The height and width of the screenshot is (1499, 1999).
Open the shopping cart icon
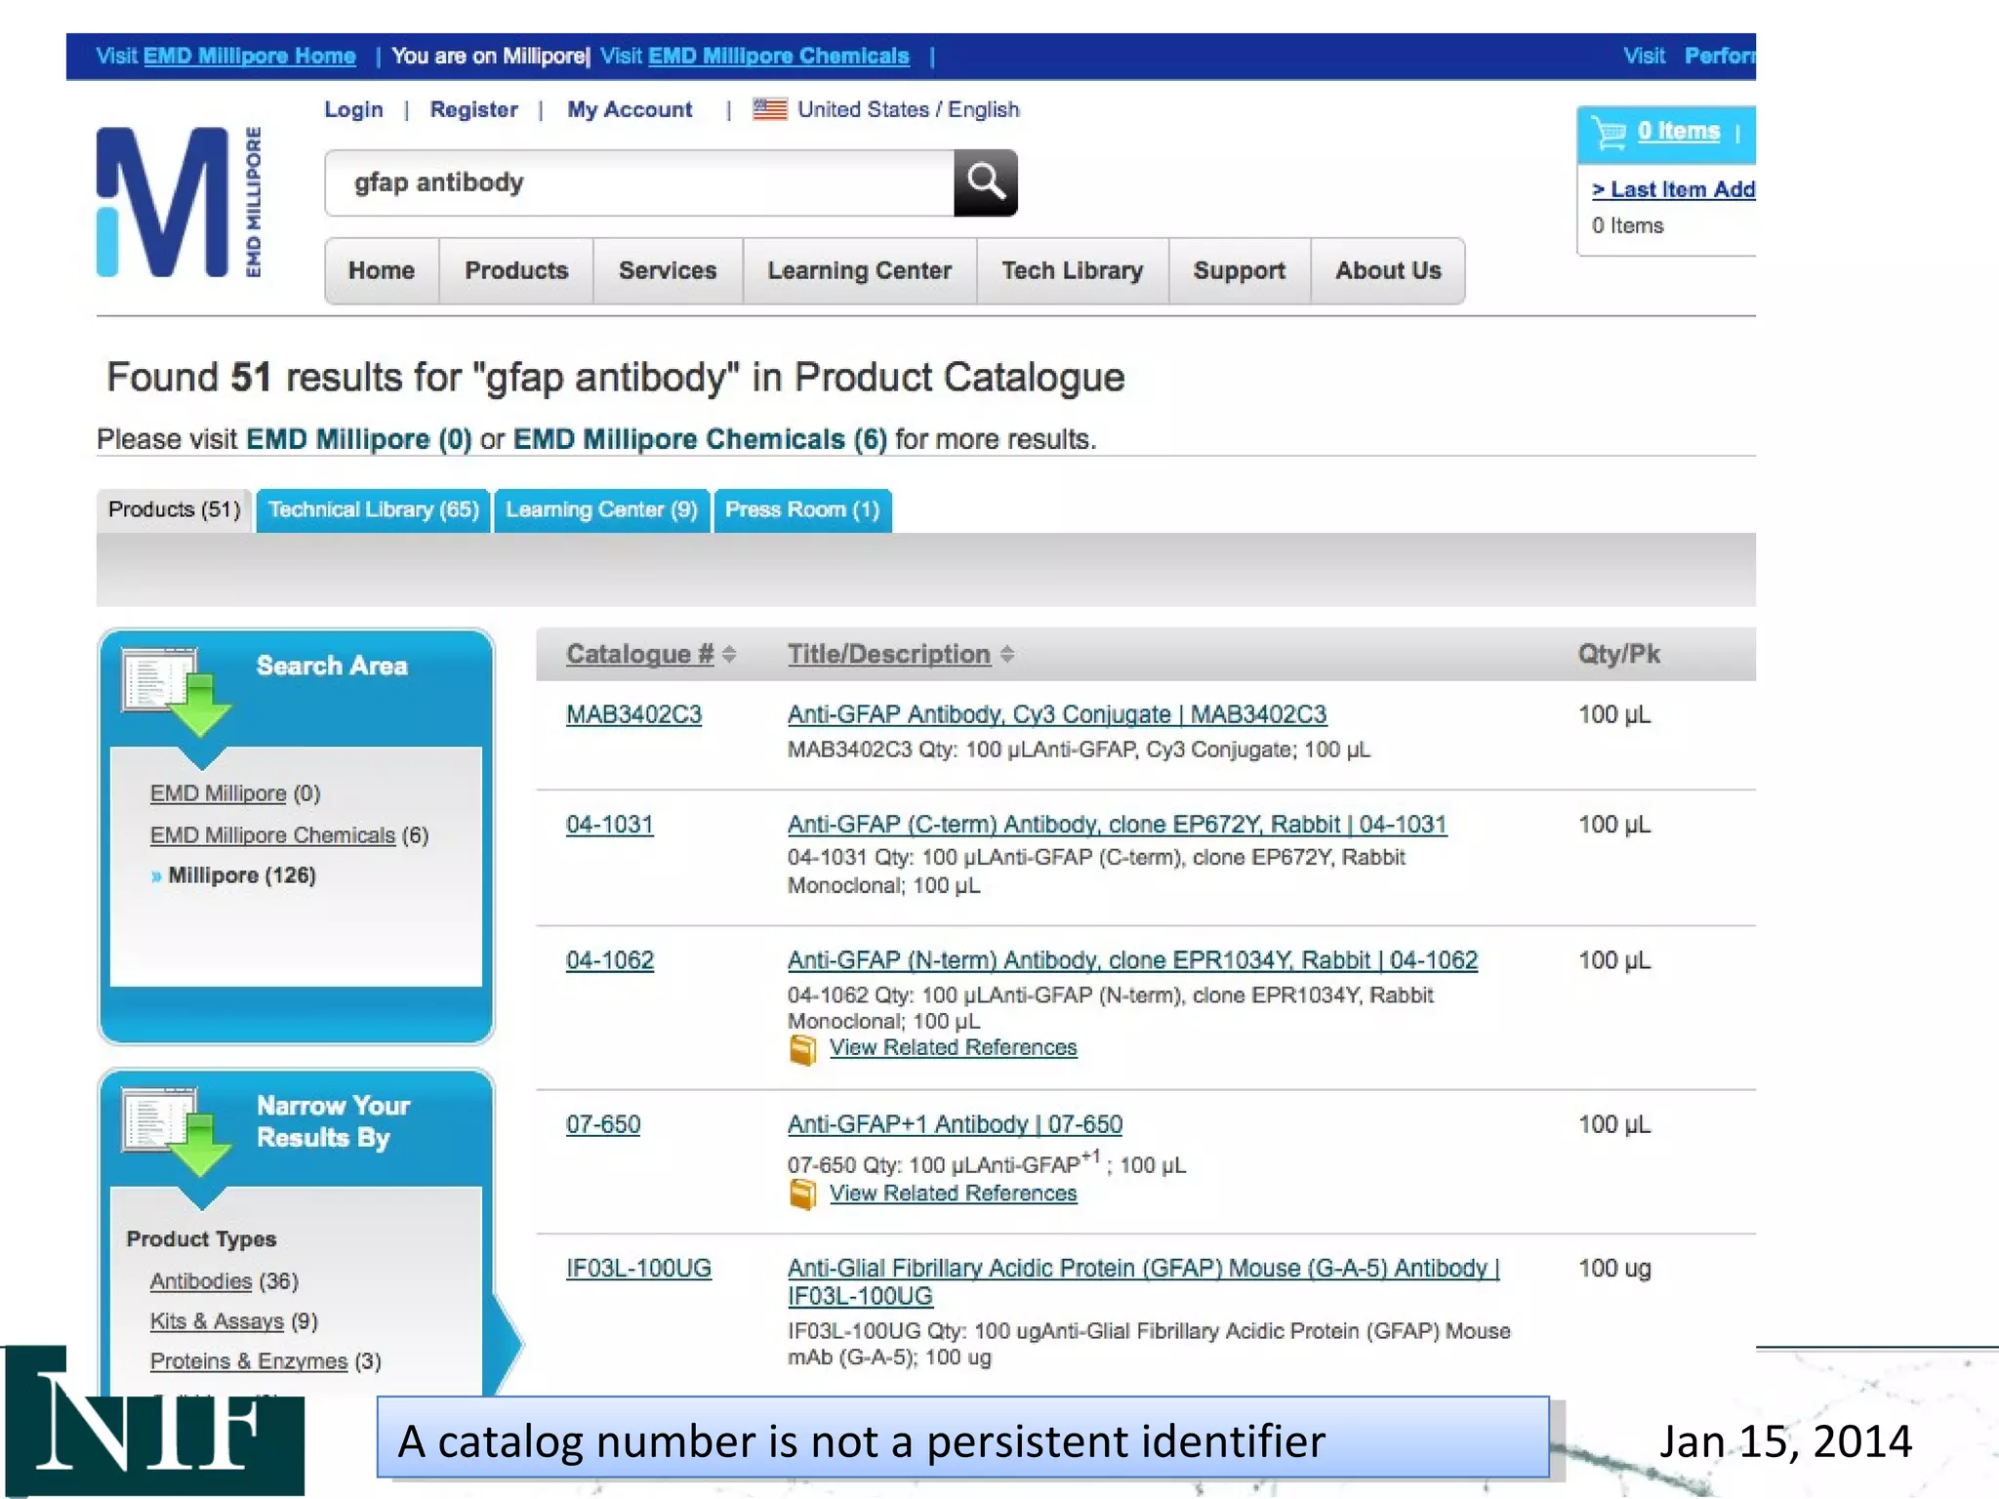pyautogui.click(x=1609, y=132)
